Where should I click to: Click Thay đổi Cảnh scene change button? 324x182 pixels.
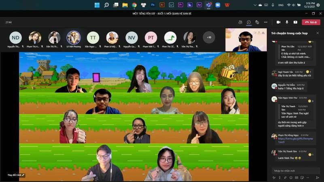click(x=16, y=175)
